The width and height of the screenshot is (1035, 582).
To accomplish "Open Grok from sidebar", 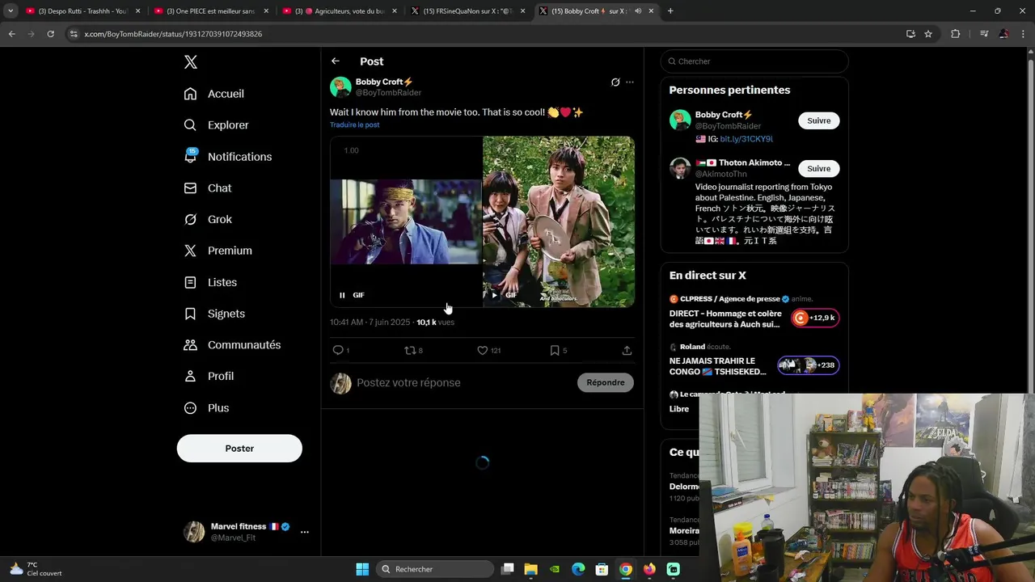I will point(207,219).
